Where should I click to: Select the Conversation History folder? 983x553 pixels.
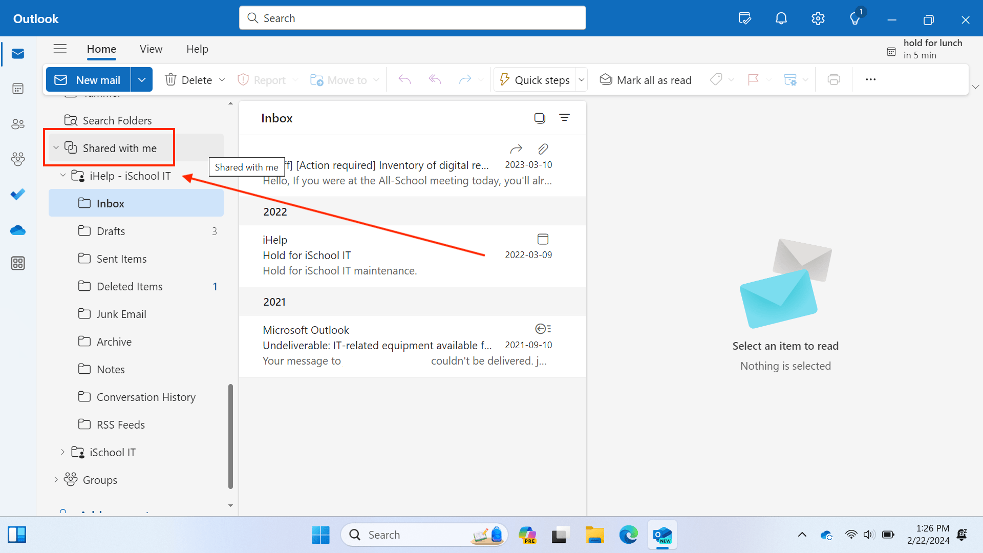(136, 397)
